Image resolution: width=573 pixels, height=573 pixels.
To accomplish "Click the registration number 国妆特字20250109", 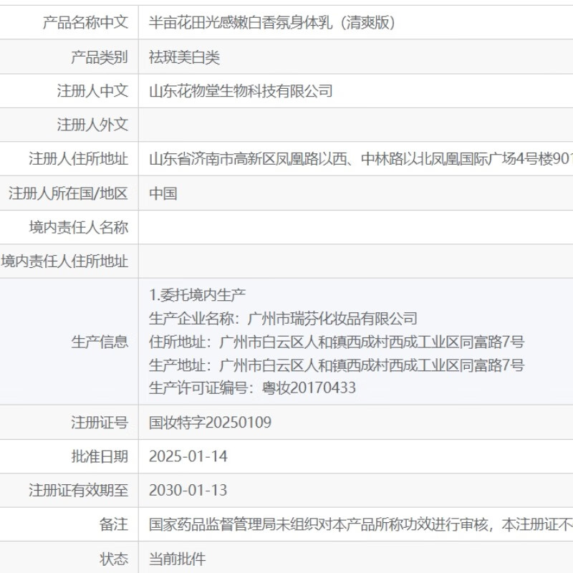I will pyautogui.click(x=210, y=423).
